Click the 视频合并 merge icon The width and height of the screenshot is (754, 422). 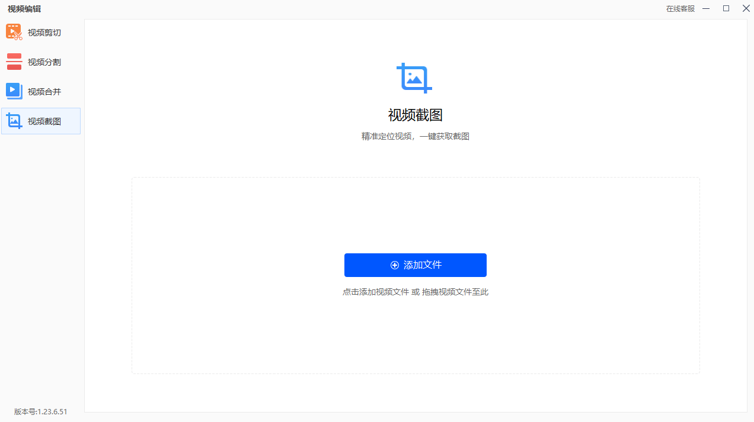coord(14,91)
